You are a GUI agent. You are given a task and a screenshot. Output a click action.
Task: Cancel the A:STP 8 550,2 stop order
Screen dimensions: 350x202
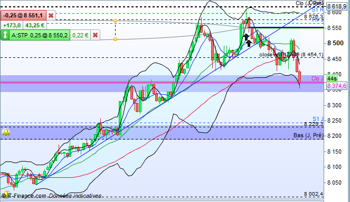pos(96,35)
